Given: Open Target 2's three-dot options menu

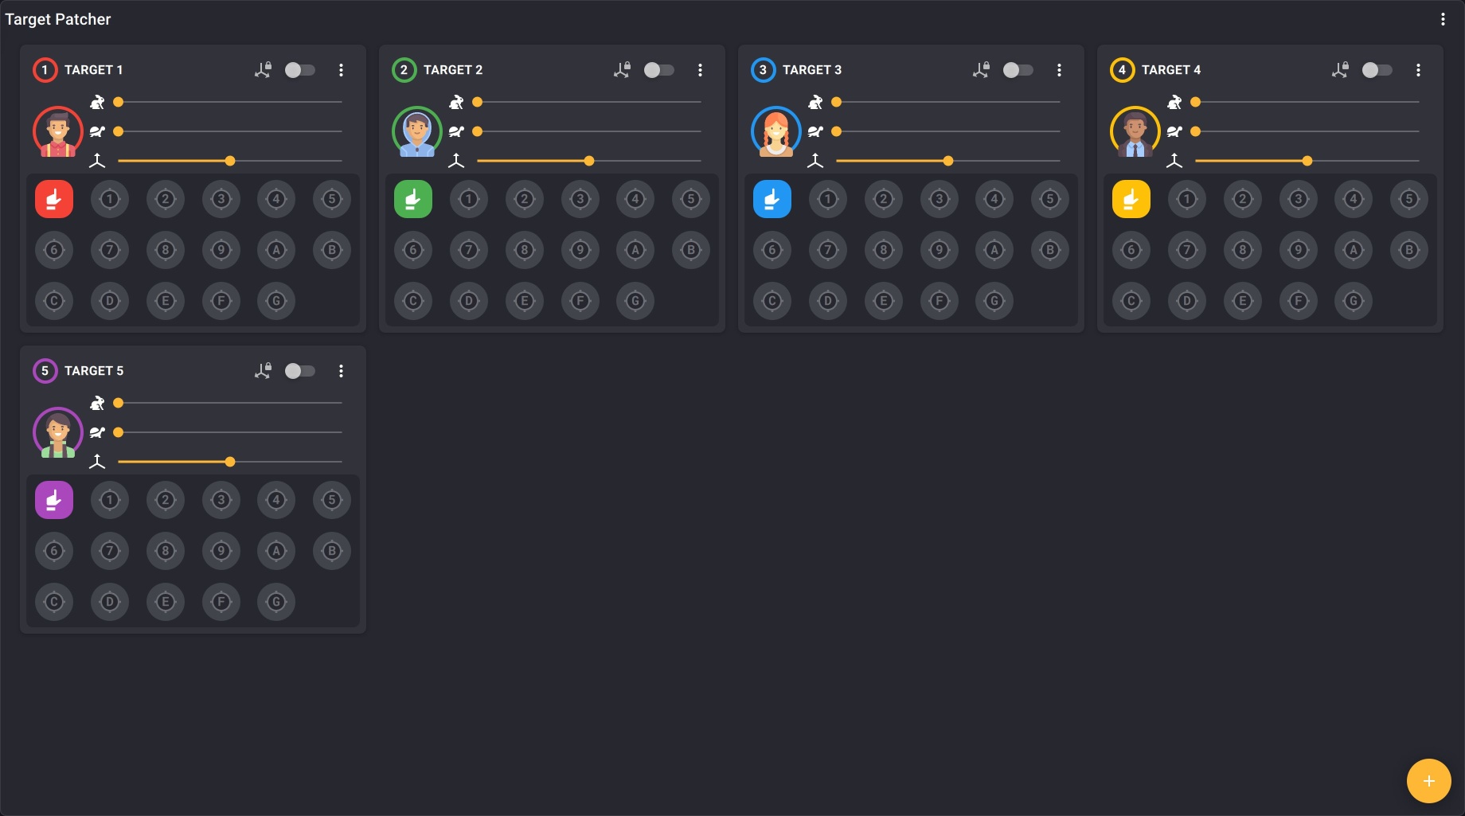Looking at the screenshot, I should coord(700,70).
